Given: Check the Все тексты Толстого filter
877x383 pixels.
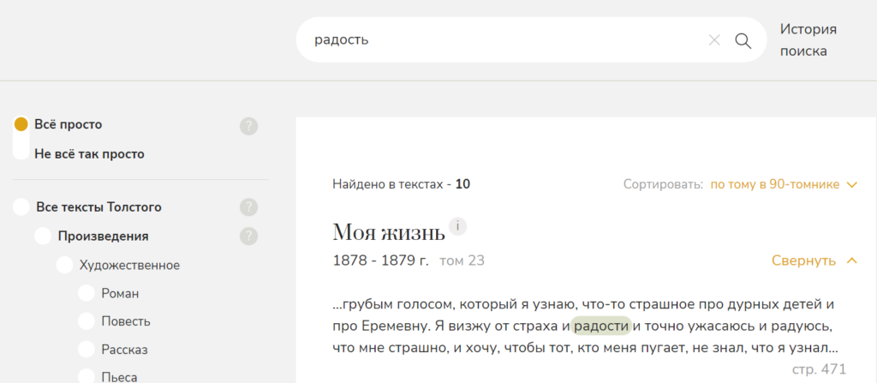Looking at the screenshot, I should tap(21, 206).
